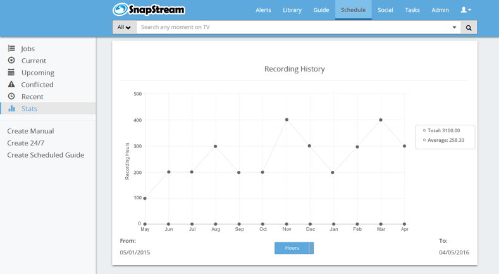Click the SnapStream logo
499x274 pixels.
coord(149,9)
